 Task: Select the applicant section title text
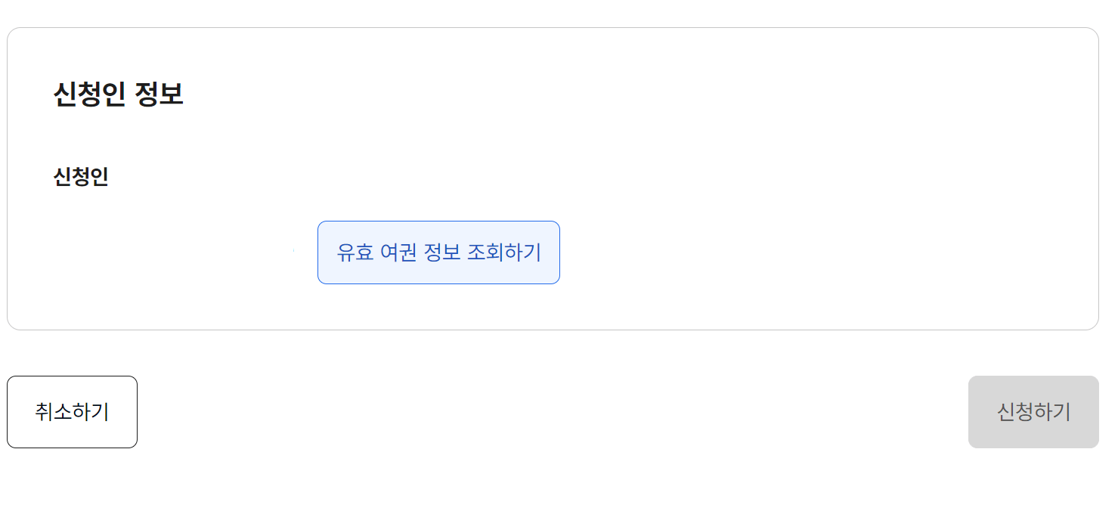point(119,92)
